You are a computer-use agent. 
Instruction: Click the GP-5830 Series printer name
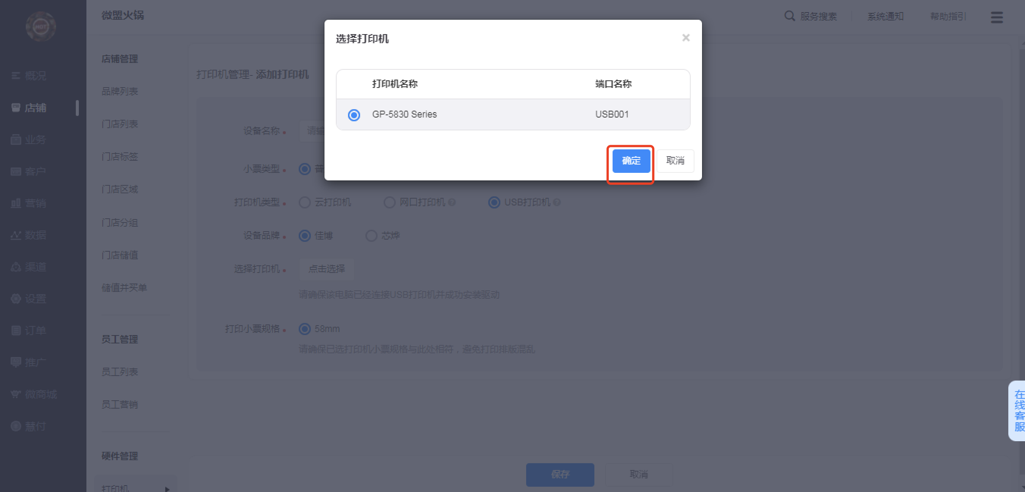pyautogui.click(x=404, y=114)
